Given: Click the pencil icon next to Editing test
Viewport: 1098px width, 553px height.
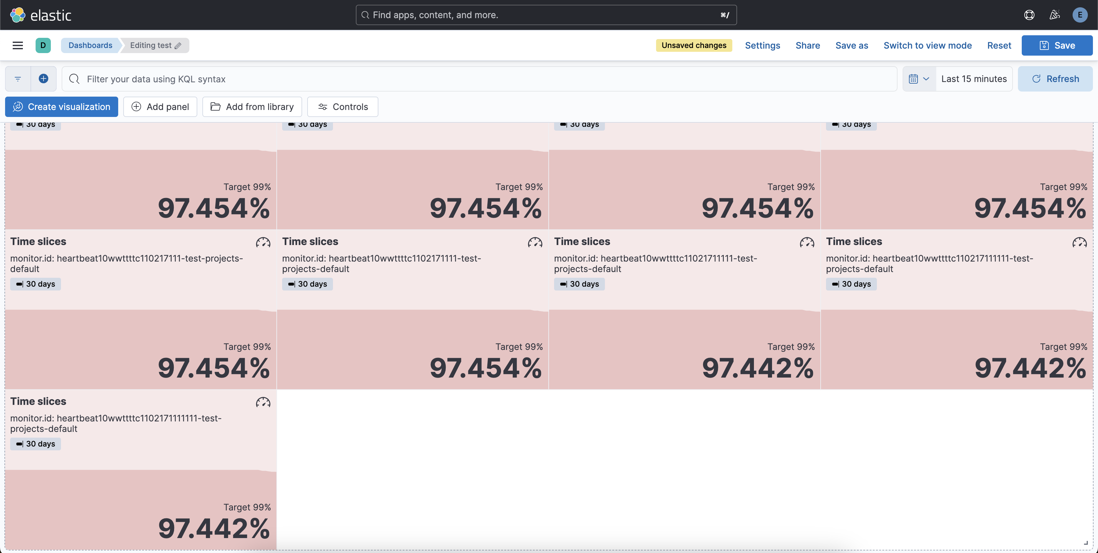Looking at the screenshot, I should point(178,46).
